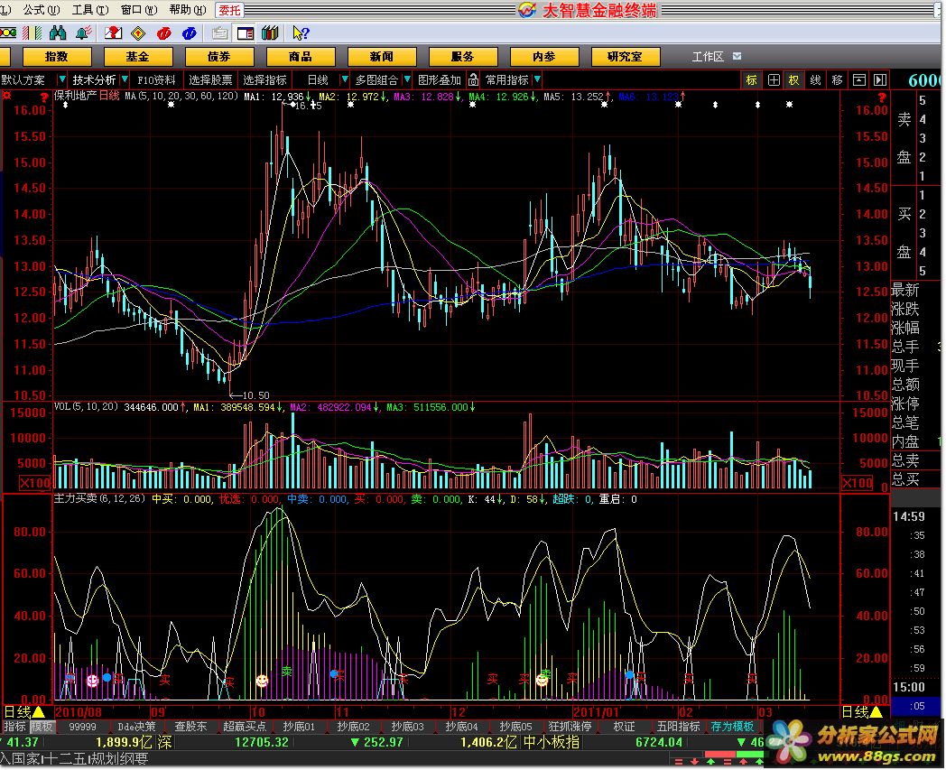Select the 五阳指标 indicator tab
Screen dimensions: 946x770
[678, 727]
